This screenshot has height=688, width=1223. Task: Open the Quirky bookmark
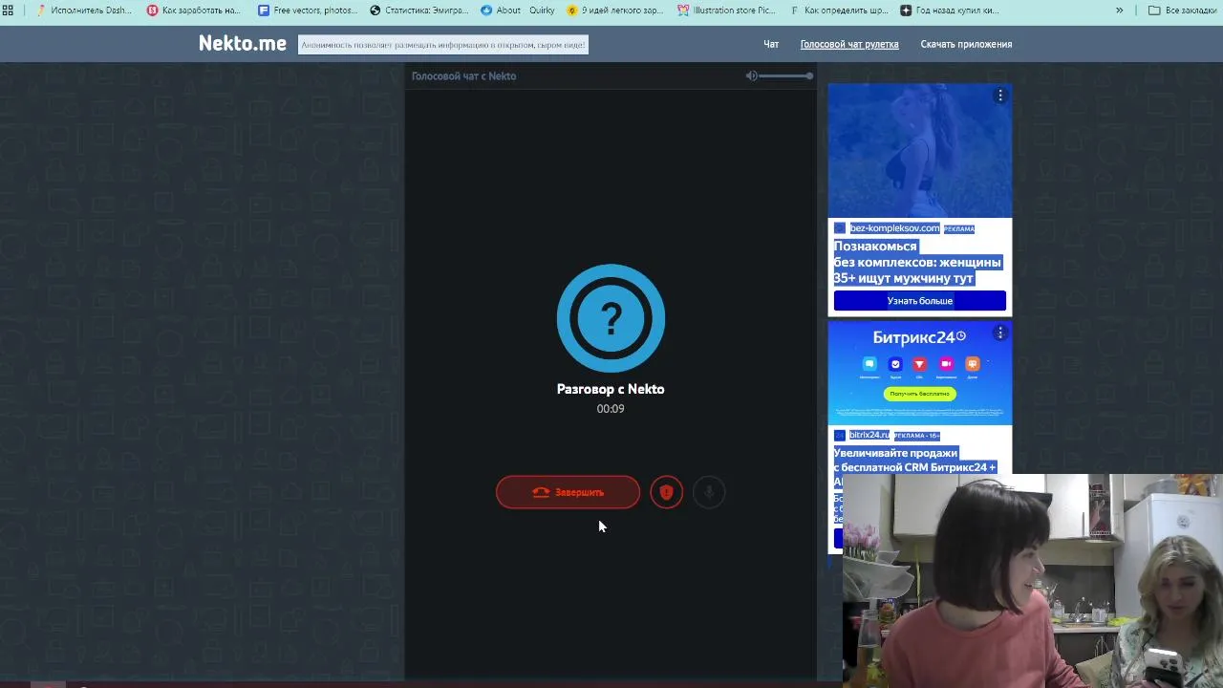point(542,11)
